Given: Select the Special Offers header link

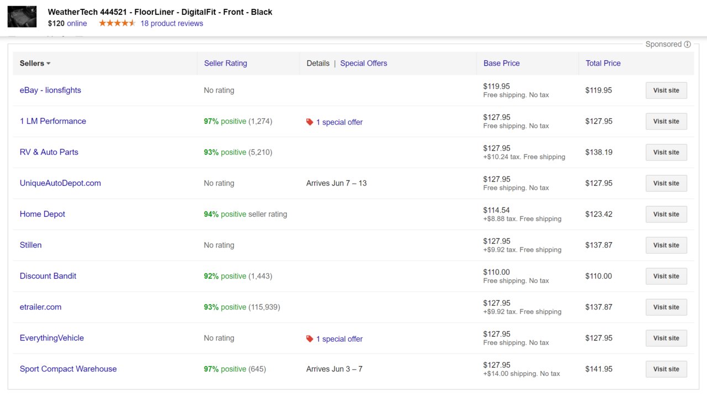Looking at the screenshot, I should [x=364, y=63].
